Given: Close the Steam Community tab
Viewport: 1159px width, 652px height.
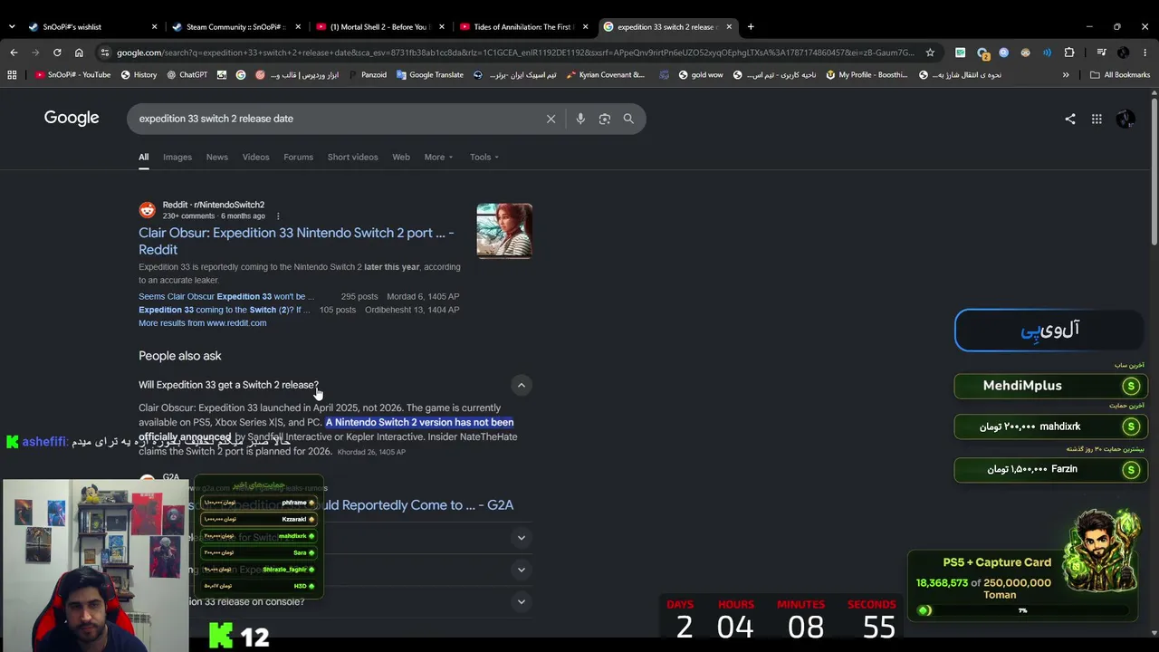Looking at the screenshot, I should [x=298, y=27].
